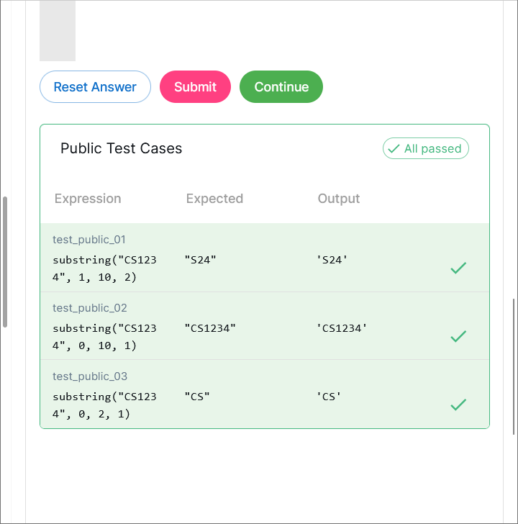Click the Reset Answer button

pos(95,87)
